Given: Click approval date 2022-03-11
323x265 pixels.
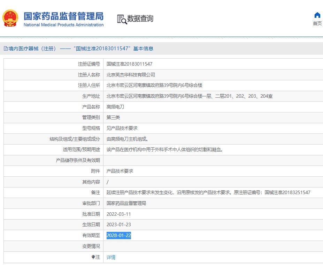Looking at the screenshot, I should click(x=119, y=214).
